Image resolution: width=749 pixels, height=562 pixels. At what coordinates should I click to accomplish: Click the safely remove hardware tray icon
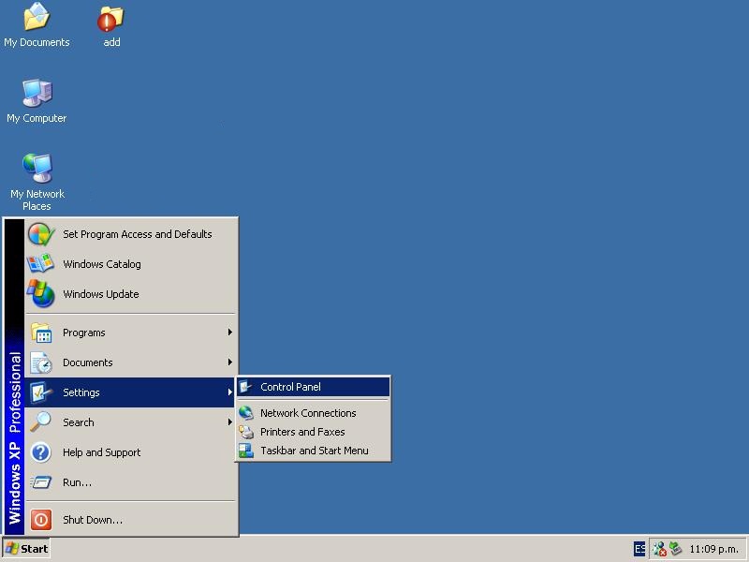pyautogui.click(x=675, y=548)
